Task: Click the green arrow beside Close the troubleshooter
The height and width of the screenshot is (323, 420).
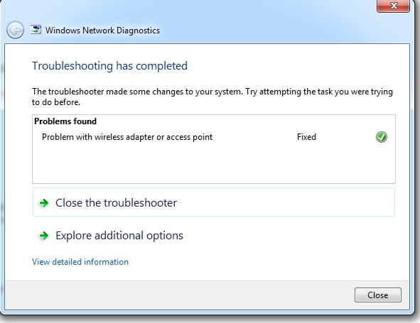Action: click(x=43, y=203)
